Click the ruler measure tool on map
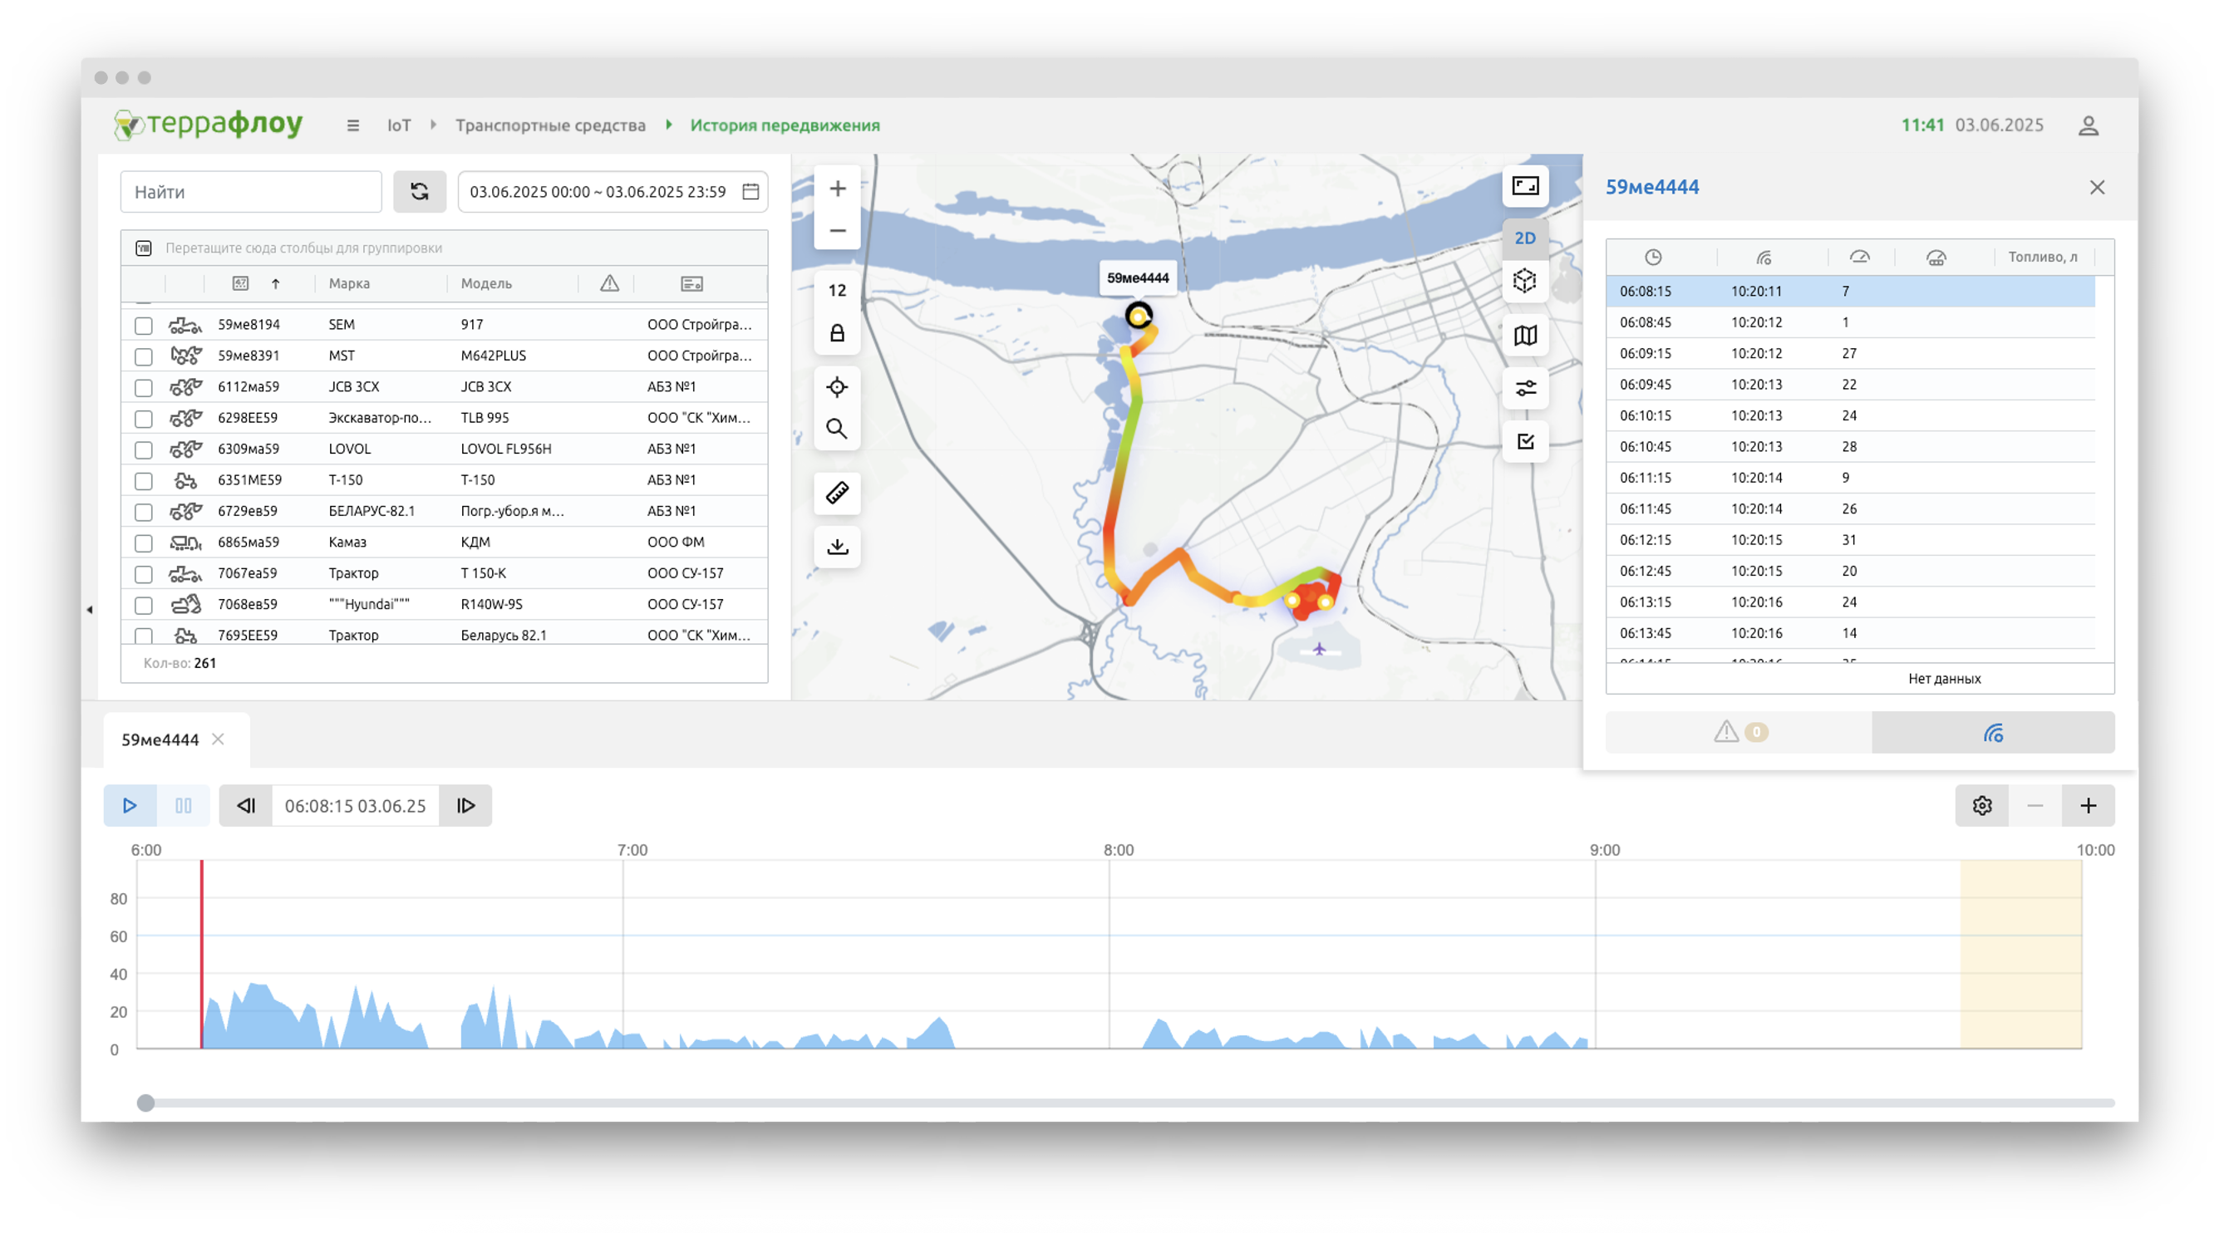Viewport: 2224px width, 1233px height. 837,493
